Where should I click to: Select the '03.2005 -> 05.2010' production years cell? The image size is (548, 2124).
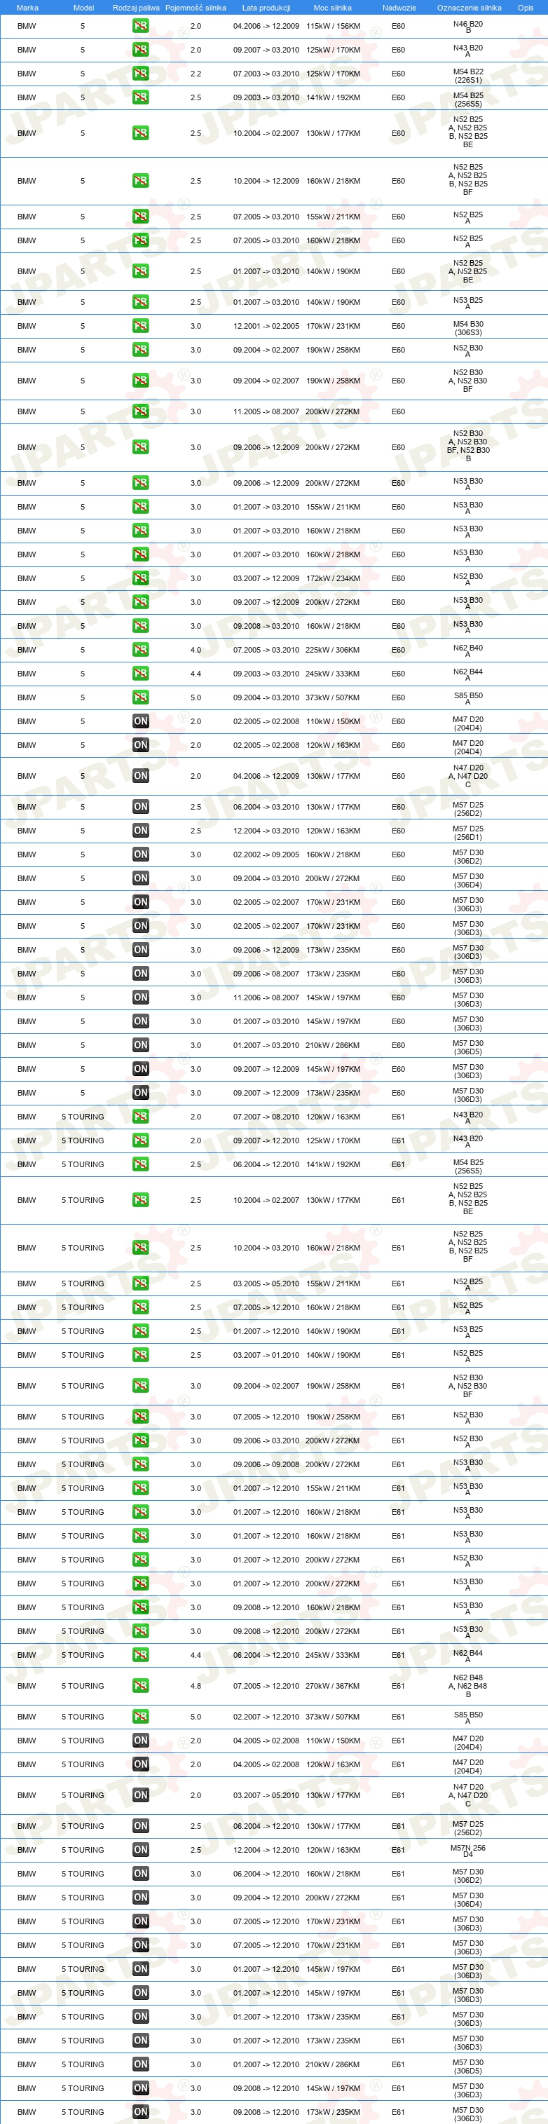tap(266, 1283)
